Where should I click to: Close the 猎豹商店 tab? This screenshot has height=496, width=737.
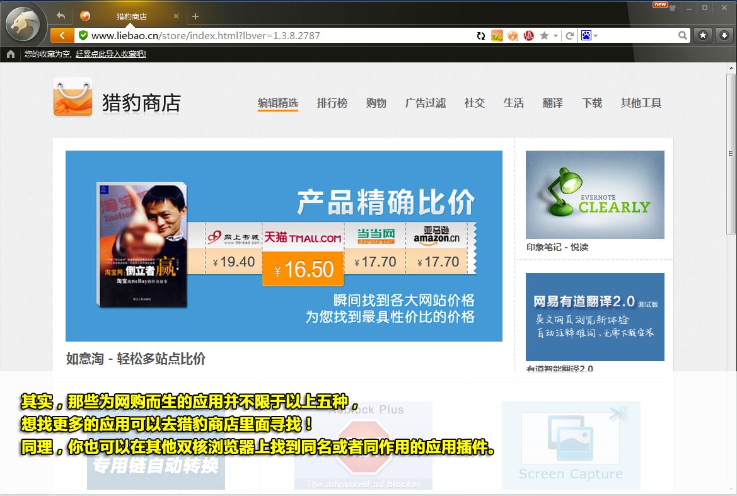click(x=177, y=16)
